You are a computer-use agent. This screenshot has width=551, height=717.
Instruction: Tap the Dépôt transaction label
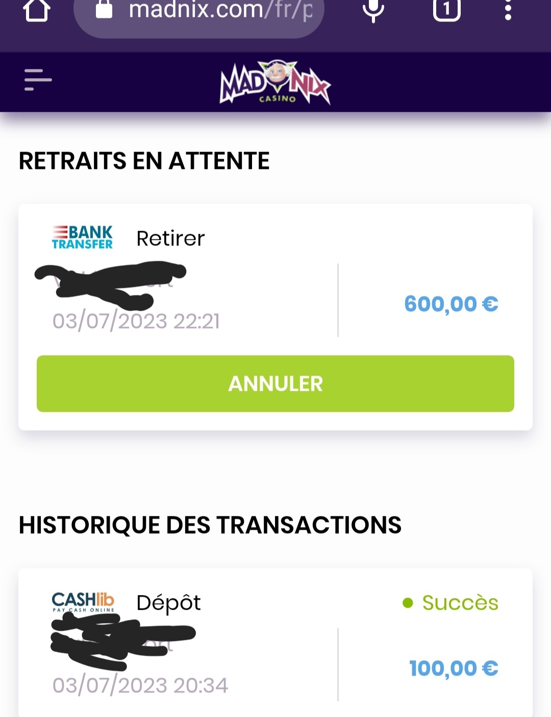pyautogui.click(x=168, y=603)
